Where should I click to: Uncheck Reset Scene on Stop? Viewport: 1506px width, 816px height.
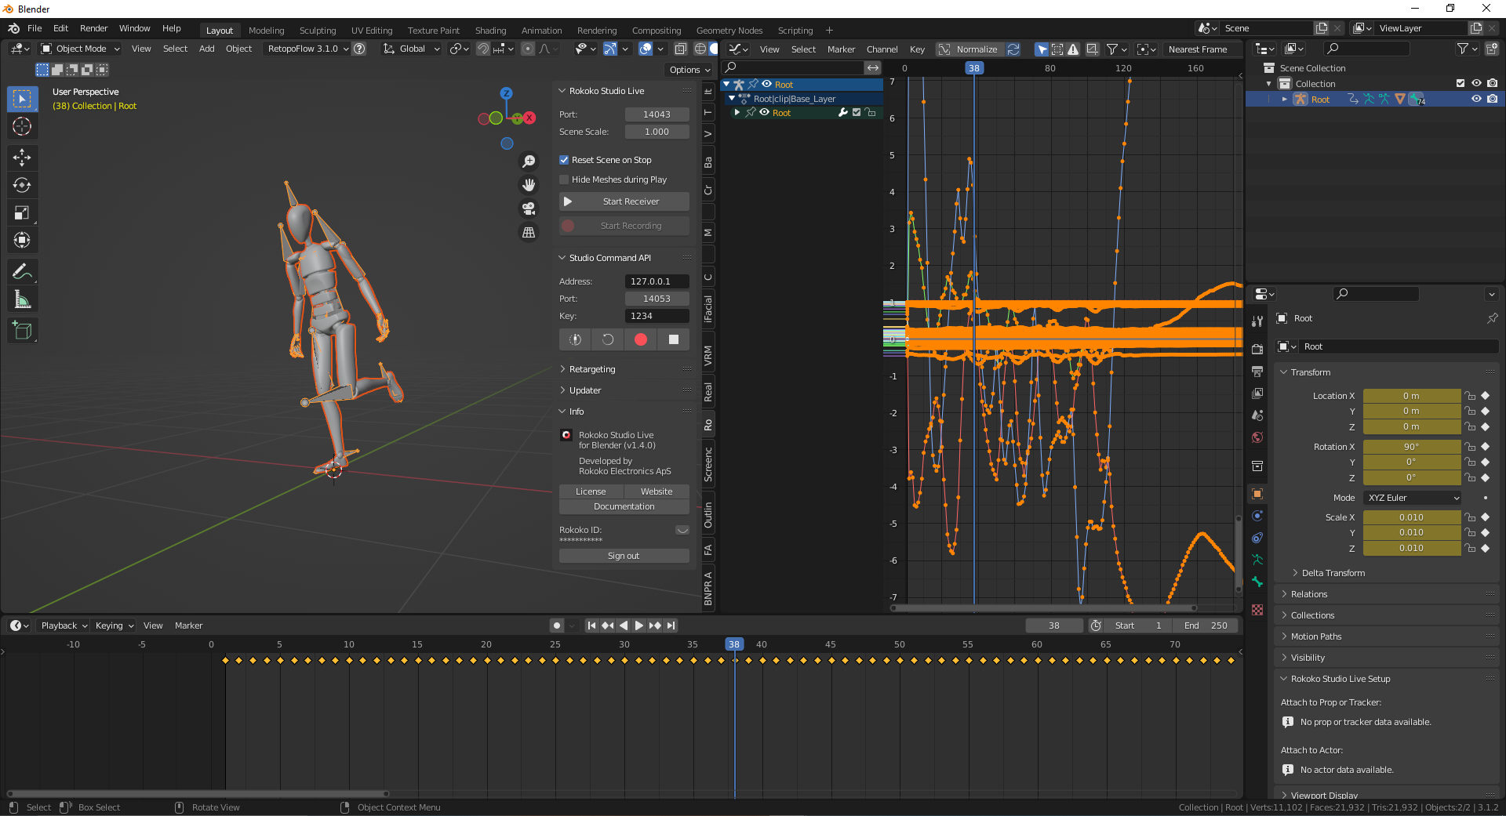[564, 159]
